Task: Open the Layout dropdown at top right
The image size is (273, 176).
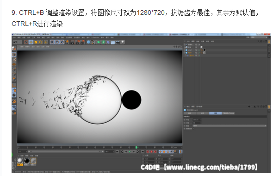Action: [x=259, y=38]
